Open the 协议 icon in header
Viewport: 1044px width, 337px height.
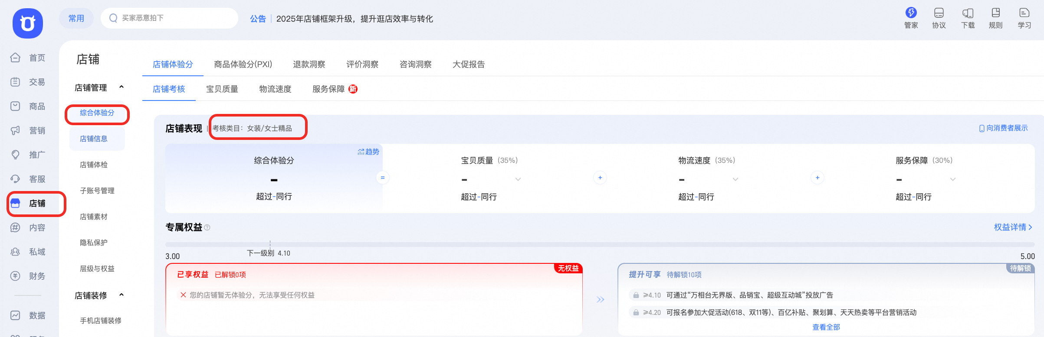[939, 13]
